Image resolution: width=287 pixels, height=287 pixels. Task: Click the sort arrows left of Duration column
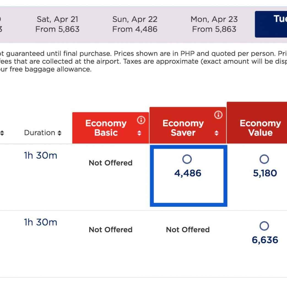(x=2, y=133)
